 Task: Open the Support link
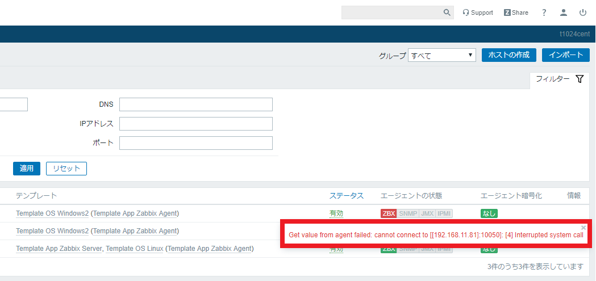click(x=478, y=12)
